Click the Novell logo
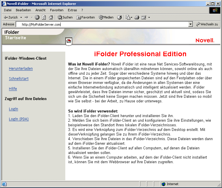 tap(205, 40)
